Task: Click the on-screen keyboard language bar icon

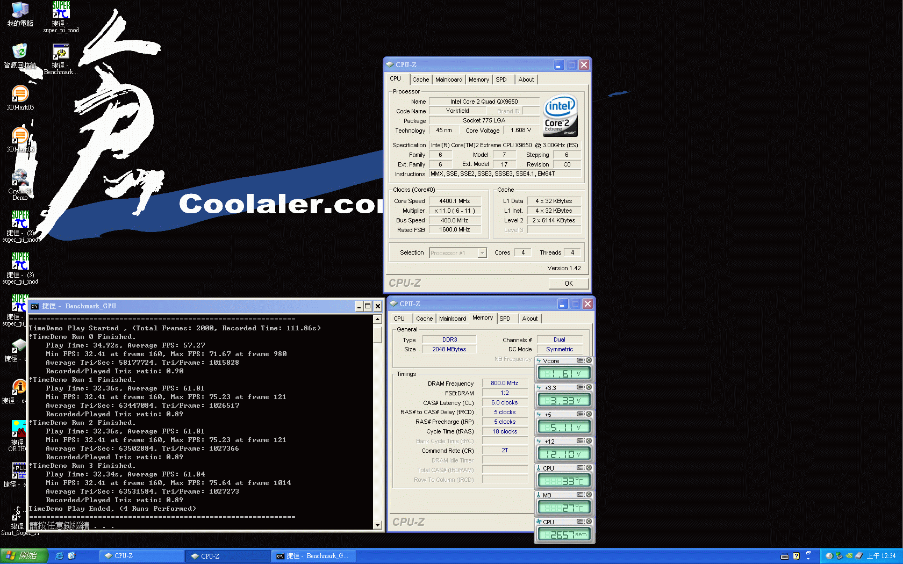Action: click(785, 556)
